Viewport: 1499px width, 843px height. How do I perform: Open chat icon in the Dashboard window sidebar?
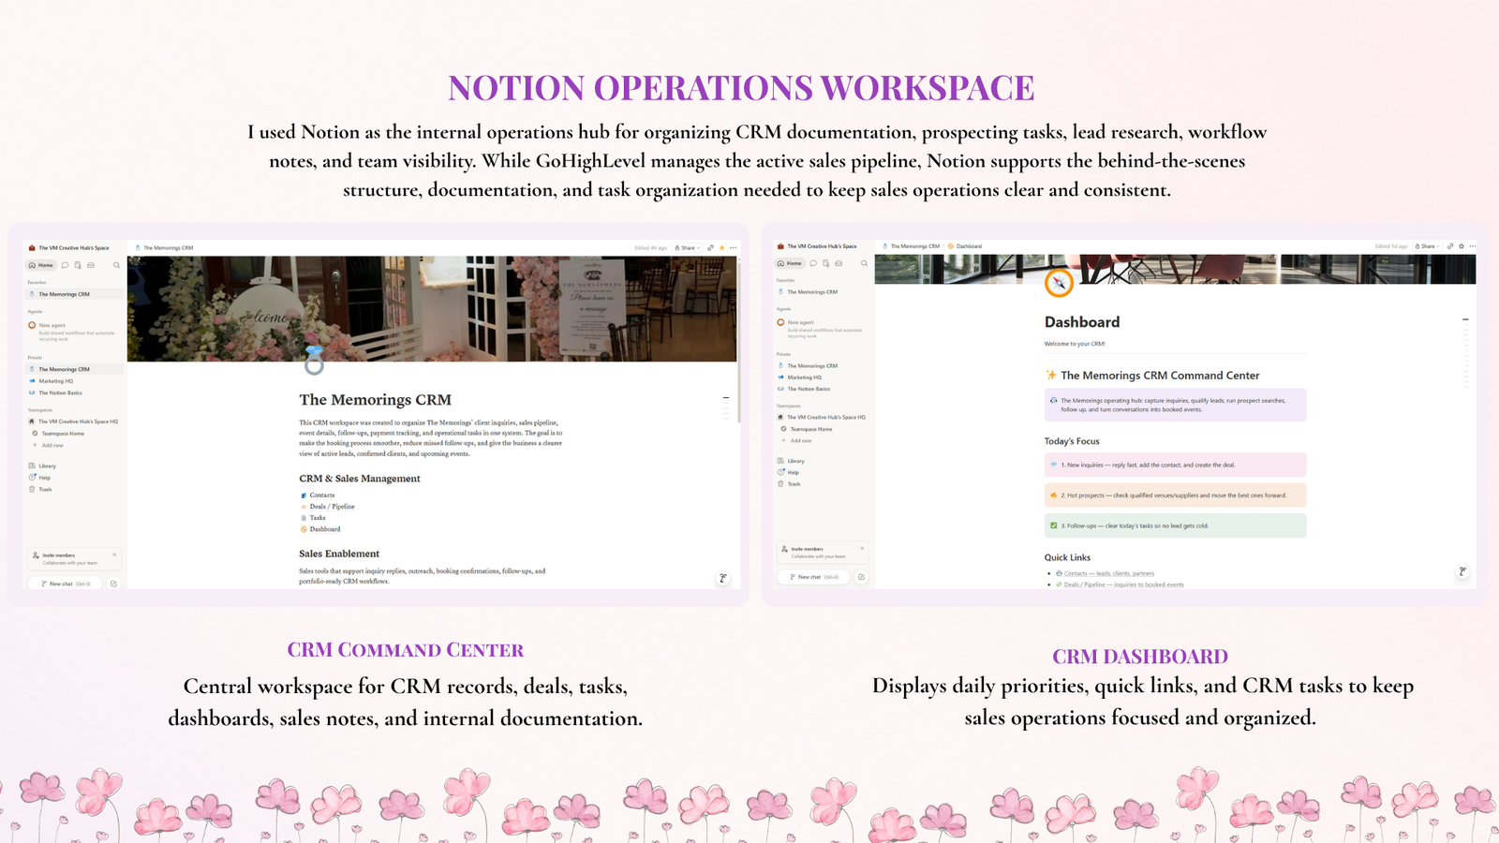click(x=813, y=263)
